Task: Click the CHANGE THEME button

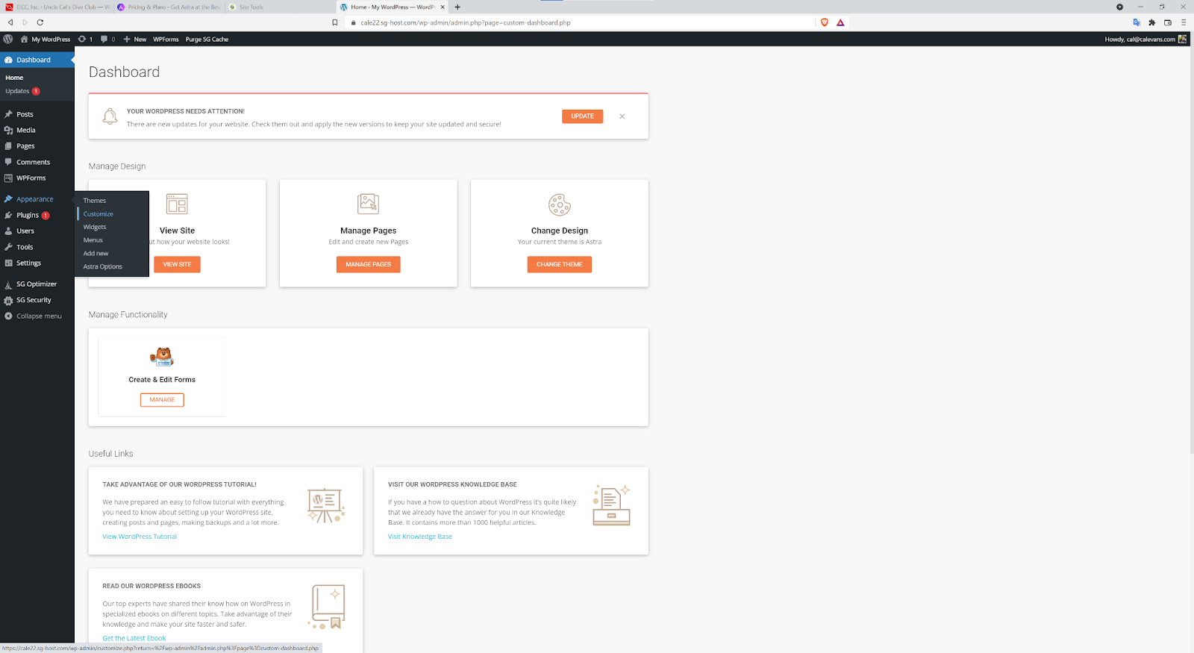Action: point(559,264)
